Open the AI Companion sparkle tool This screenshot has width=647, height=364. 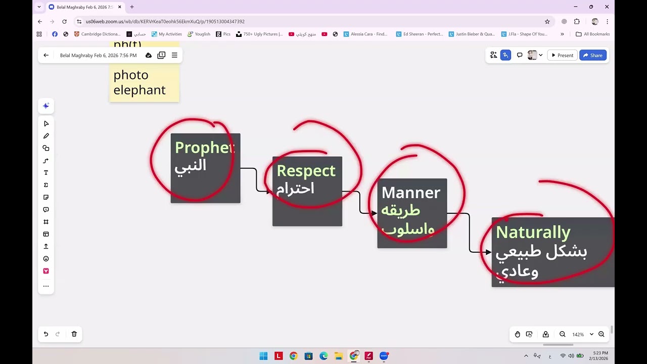click(x=46, y=106)
